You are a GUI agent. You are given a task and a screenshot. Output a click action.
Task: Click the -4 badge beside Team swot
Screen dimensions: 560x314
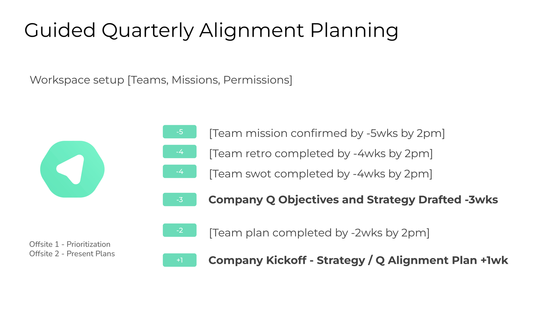tap(180, 171)
